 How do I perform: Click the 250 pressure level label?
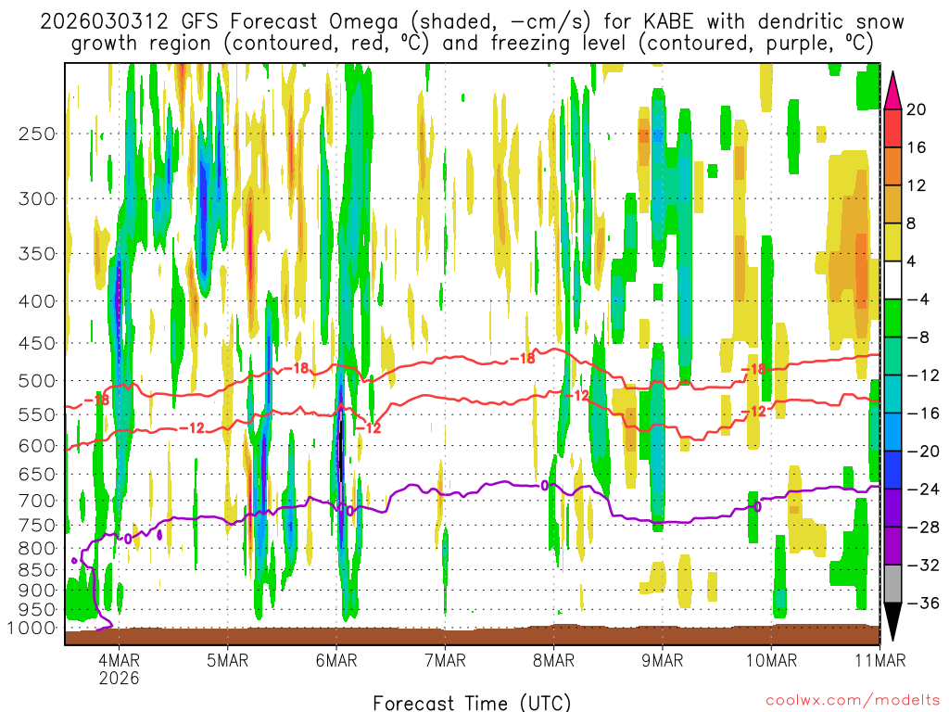click(37, 133)
